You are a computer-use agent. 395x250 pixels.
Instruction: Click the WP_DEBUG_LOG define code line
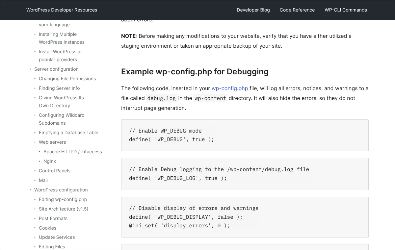tap(178, 178)
